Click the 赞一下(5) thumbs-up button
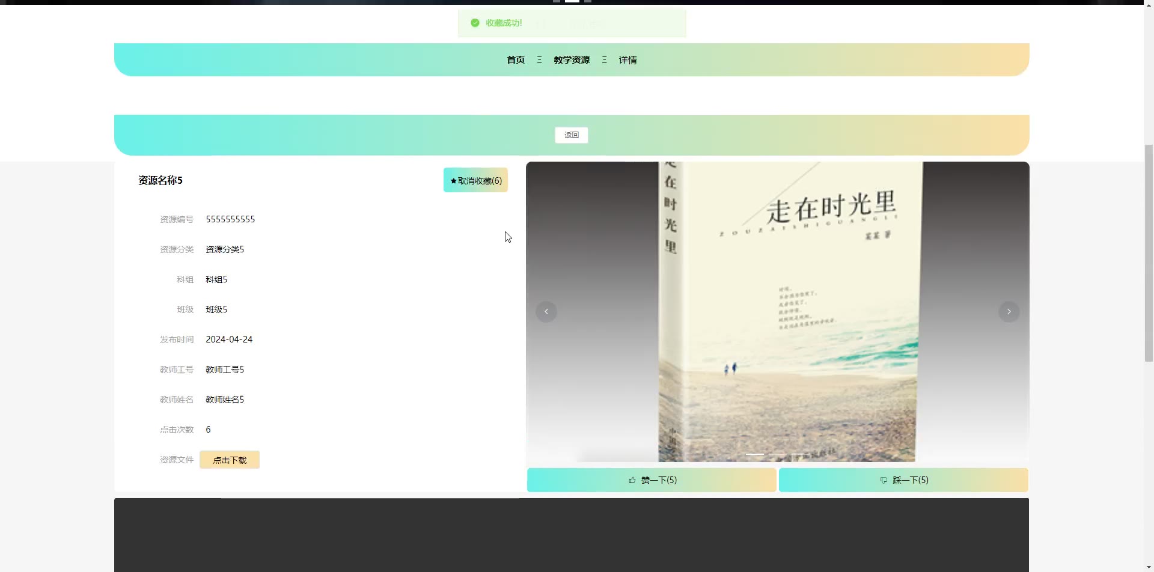The width and height of the screenshot is (1154, 572). point(652,480)
